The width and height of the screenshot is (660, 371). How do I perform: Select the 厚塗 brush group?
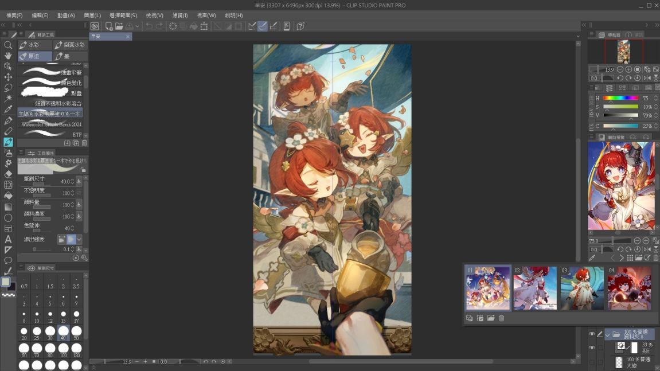point(34,56)
